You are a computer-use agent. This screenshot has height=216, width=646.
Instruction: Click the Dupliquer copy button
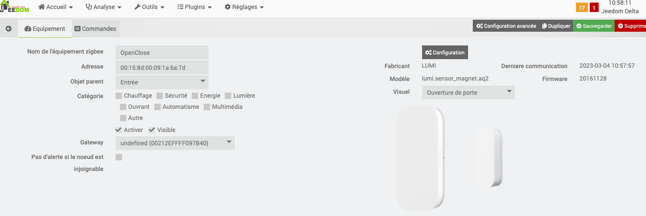click(556, 26)
